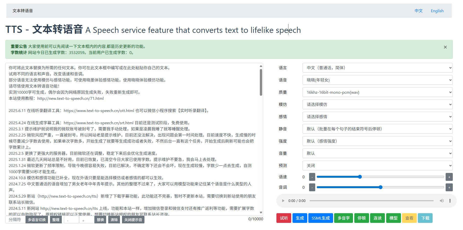Increase 语速 with the plus button
Viewport: 463px width, 230px height.
point(449,177)
